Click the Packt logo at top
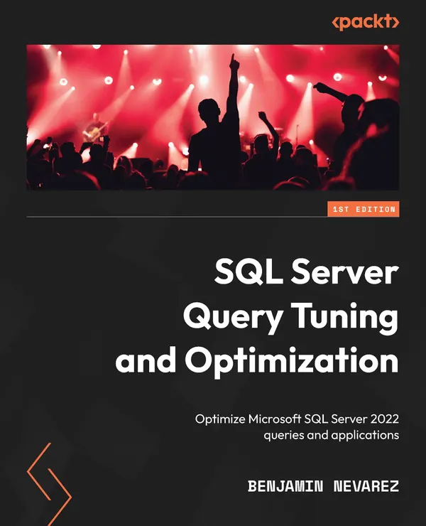426x526 pixels. [x=366, y=22]
